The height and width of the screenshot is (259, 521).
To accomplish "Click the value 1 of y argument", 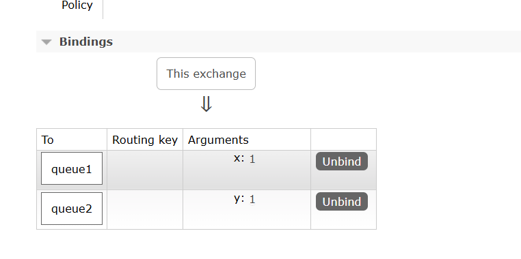I will pos(252,200).
